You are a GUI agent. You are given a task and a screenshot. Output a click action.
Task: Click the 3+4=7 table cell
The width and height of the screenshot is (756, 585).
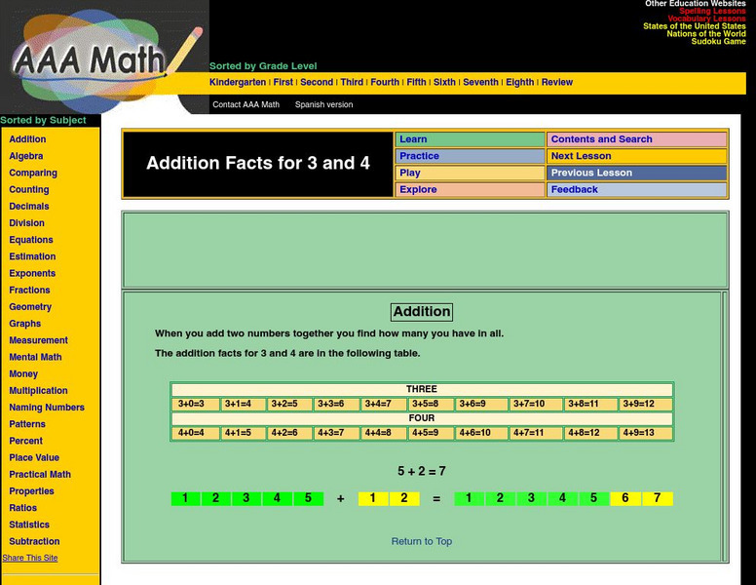pyautogui.click(x=383, y=404)
